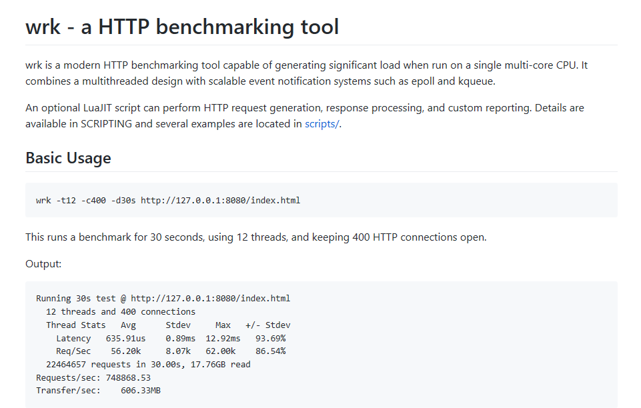641x408 pixels.
Task: Click the paragraph describing wrk as modern tool
Action: pos(306,73)
